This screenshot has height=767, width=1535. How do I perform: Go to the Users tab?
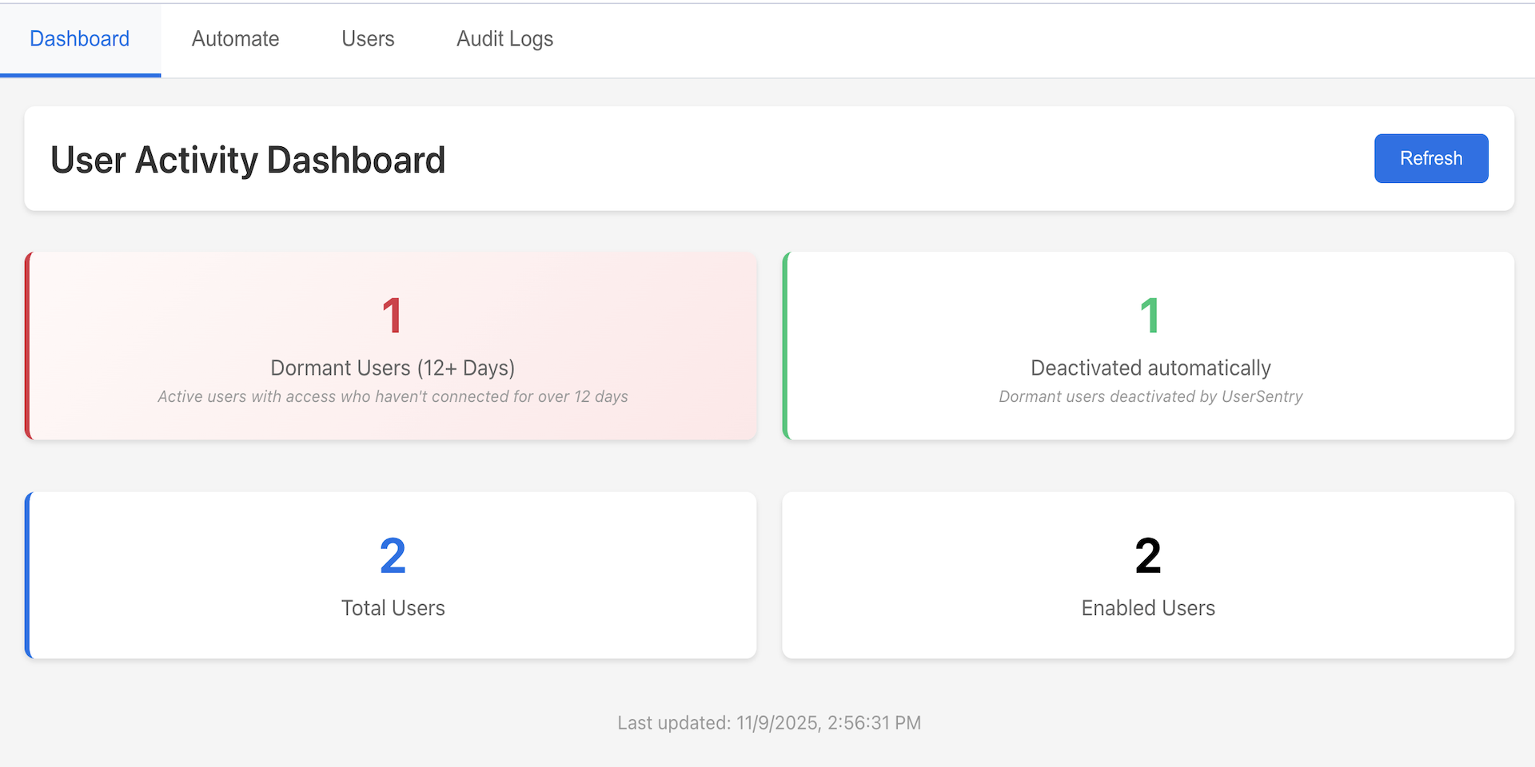coord(368,39)
